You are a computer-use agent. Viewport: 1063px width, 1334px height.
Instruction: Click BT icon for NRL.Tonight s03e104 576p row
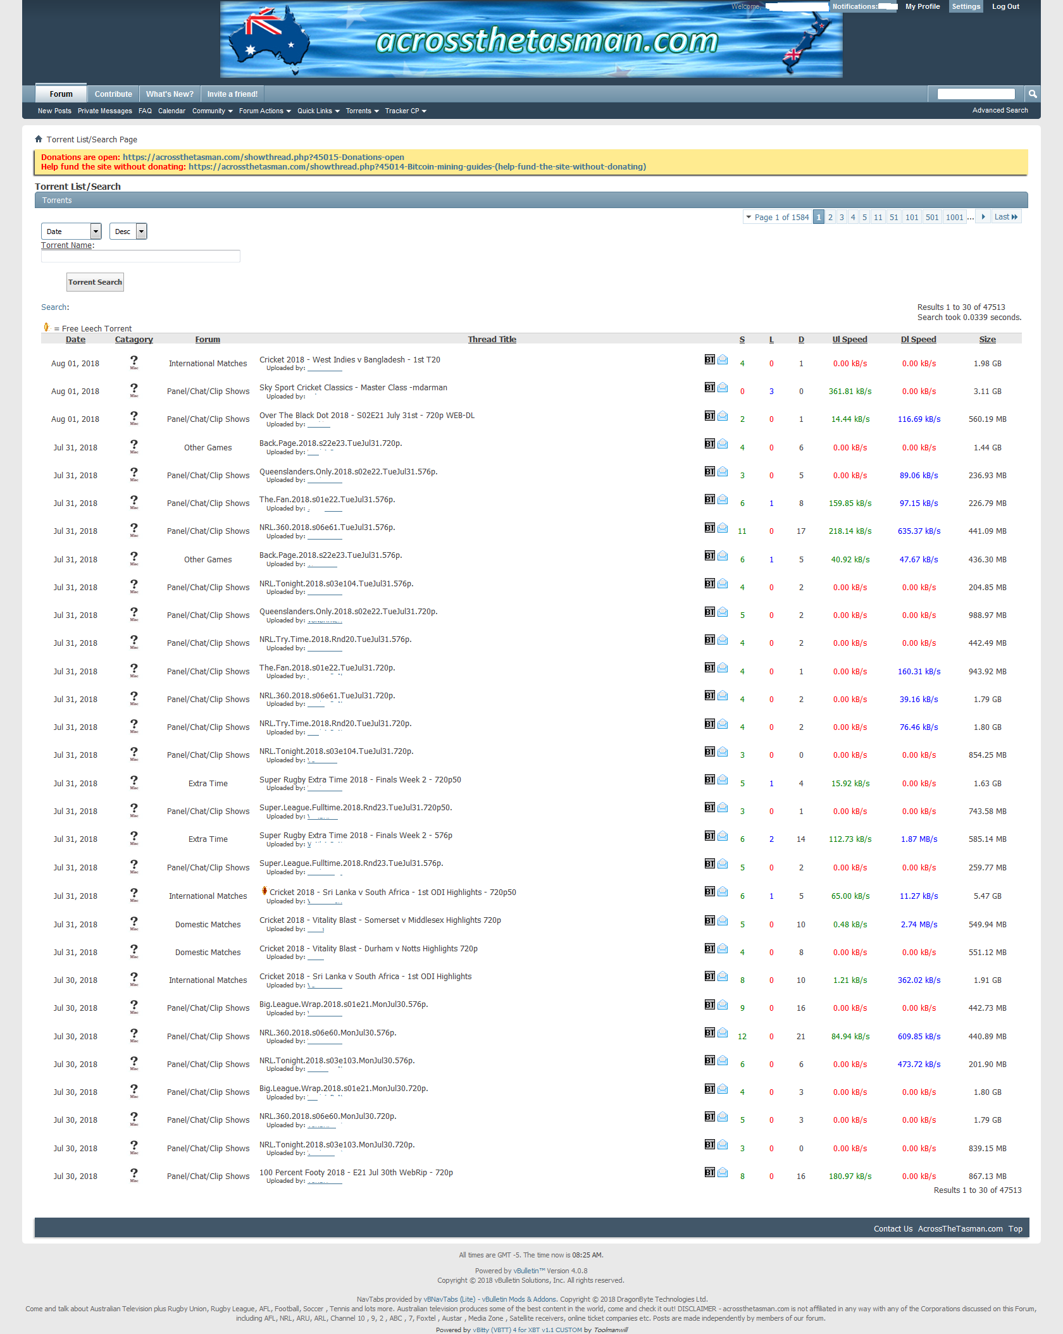709,583
